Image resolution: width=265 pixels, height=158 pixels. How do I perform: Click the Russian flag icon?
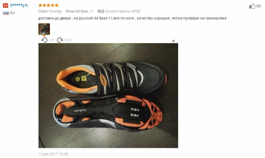6,13
